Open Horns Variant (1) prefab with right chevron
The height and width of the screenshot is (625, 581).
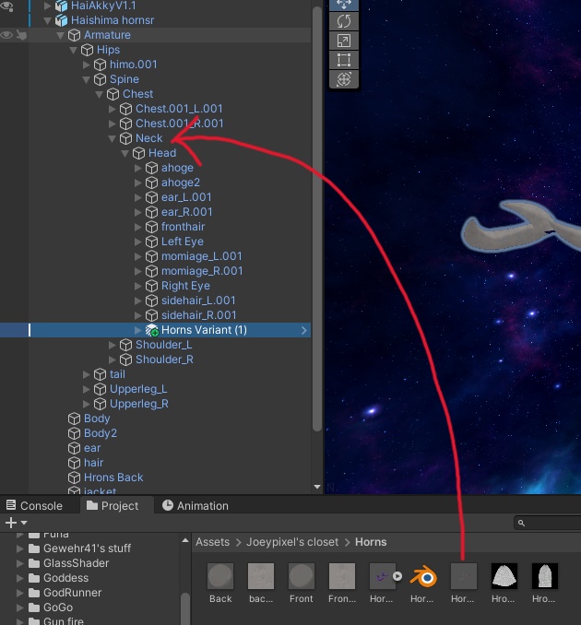click(304, 330)
